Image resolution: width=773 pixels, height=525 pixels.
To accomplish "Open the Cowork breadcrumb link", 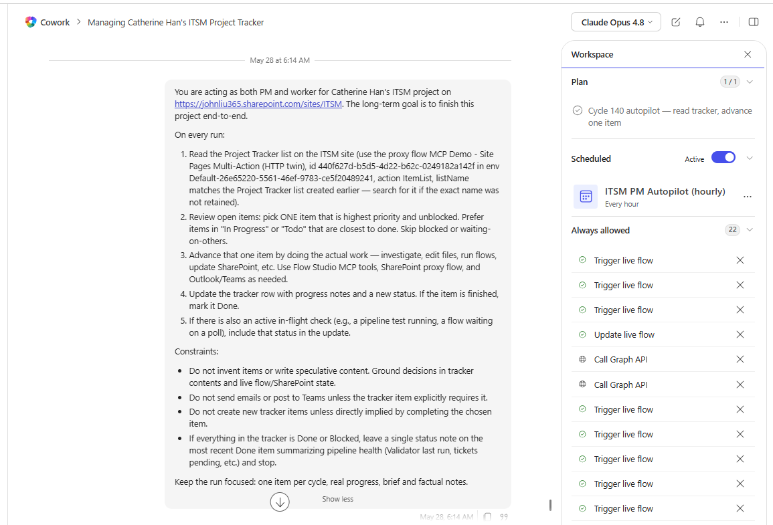I will [x=55, y=22].
